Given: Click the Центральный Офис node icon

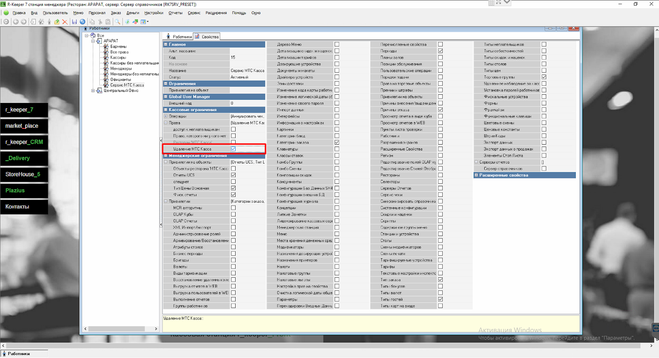Looking at the screenshot, I should click(99, 91).
